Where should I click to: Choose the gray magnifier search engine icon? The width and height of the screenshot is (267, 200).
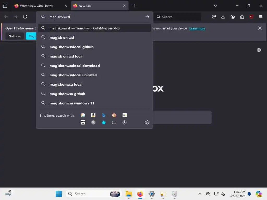coord(93,122)
